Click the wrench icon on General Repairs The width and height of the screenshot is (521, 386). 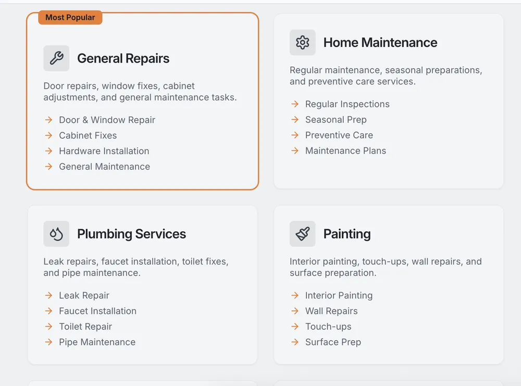coord(56,58)
